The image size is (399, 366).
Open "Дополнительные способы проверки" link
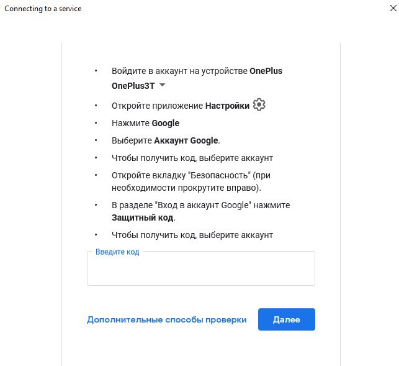[166, 320]
